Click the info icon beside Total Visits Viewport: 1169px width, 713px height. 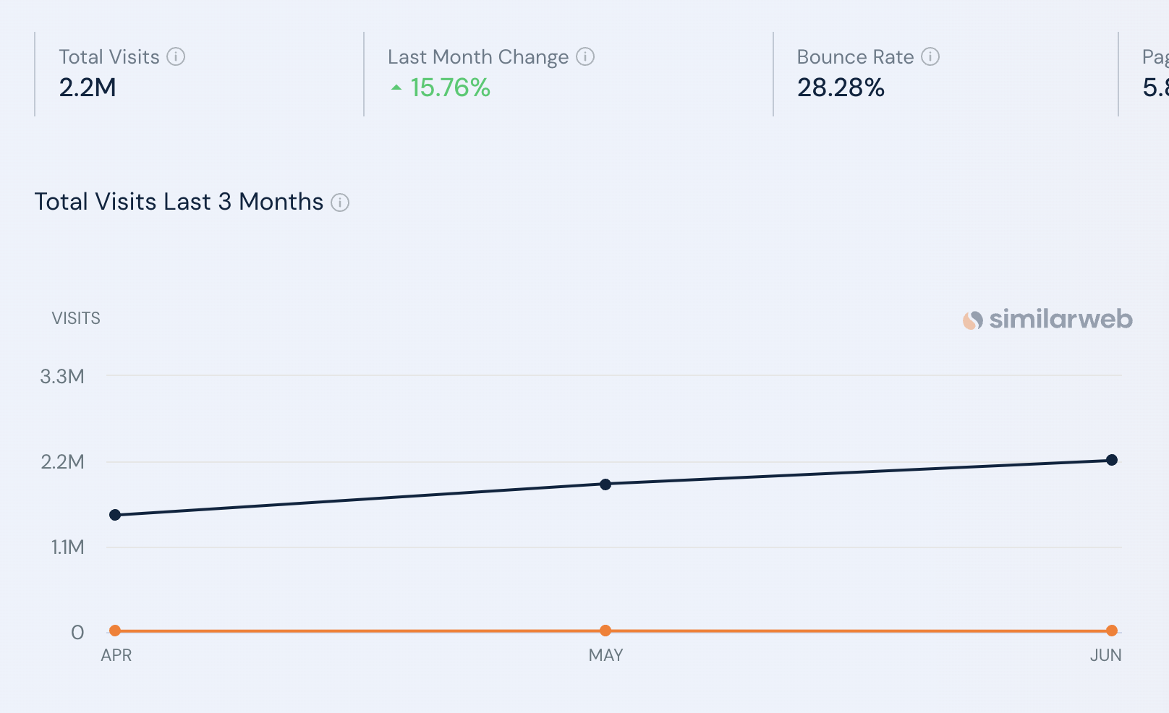(x=176, y=56)
